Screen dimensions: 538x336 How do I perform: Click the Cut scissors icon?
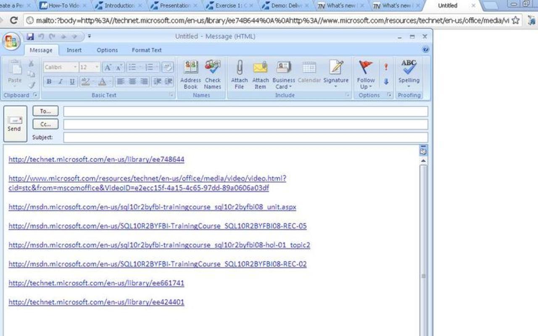click(31, 63)
